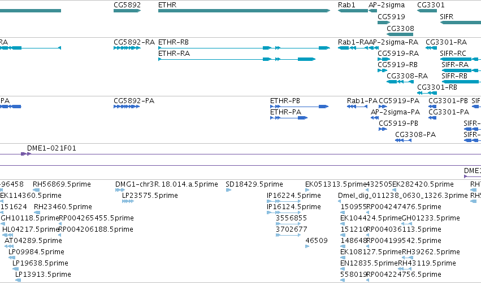Select the 3556855 alignment label
481x283 pixels.
291,218
